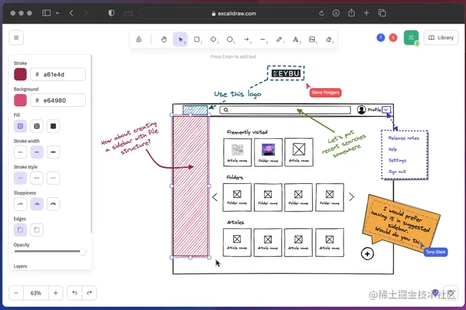
Task: Click collaborator avatar S
Action: [393, 37]
